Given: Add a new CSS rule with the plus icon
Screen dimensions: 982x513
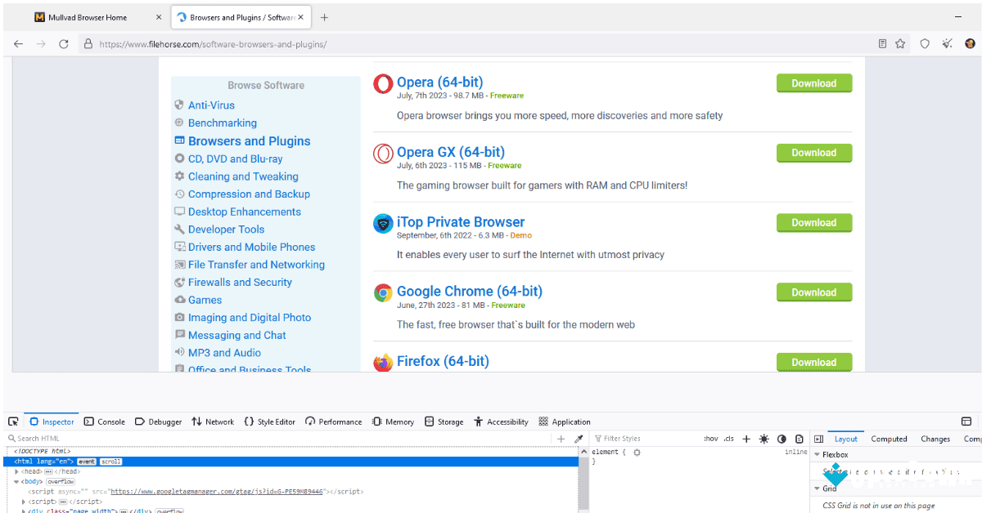Looking at the screenshot, I should (746, 439).
